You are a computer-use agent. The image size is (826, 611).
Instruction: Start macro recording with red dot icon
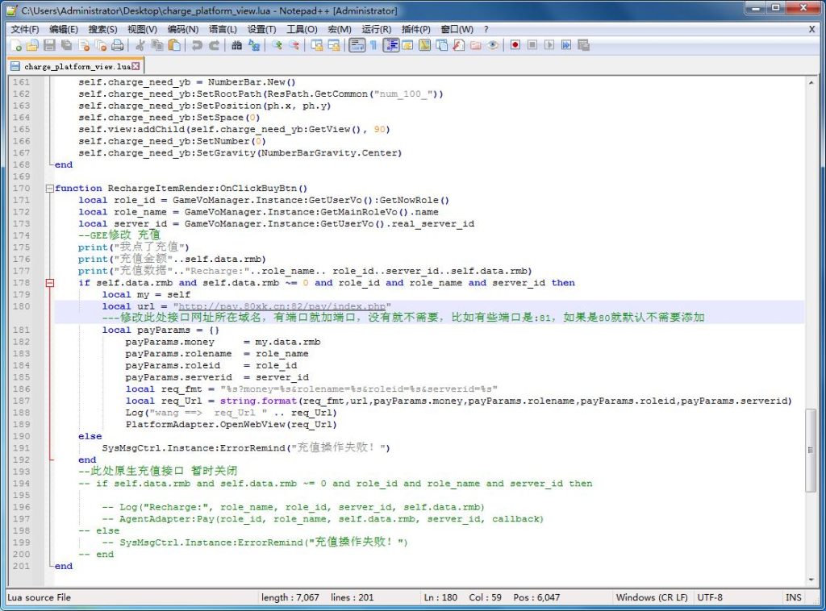[x=515, y=45]
